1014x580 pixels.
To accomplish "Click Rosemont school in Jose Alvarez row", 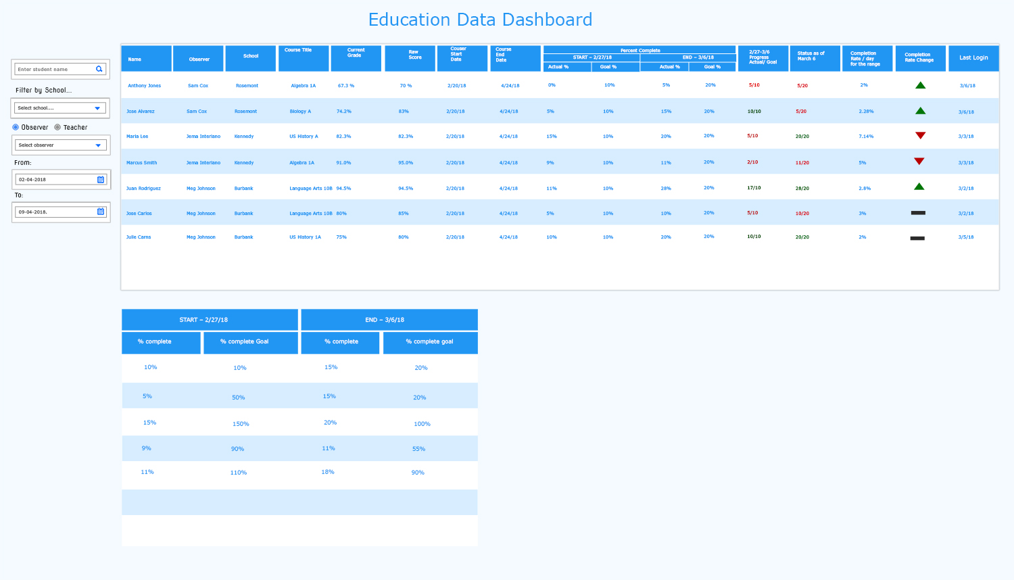I will 245,112.
